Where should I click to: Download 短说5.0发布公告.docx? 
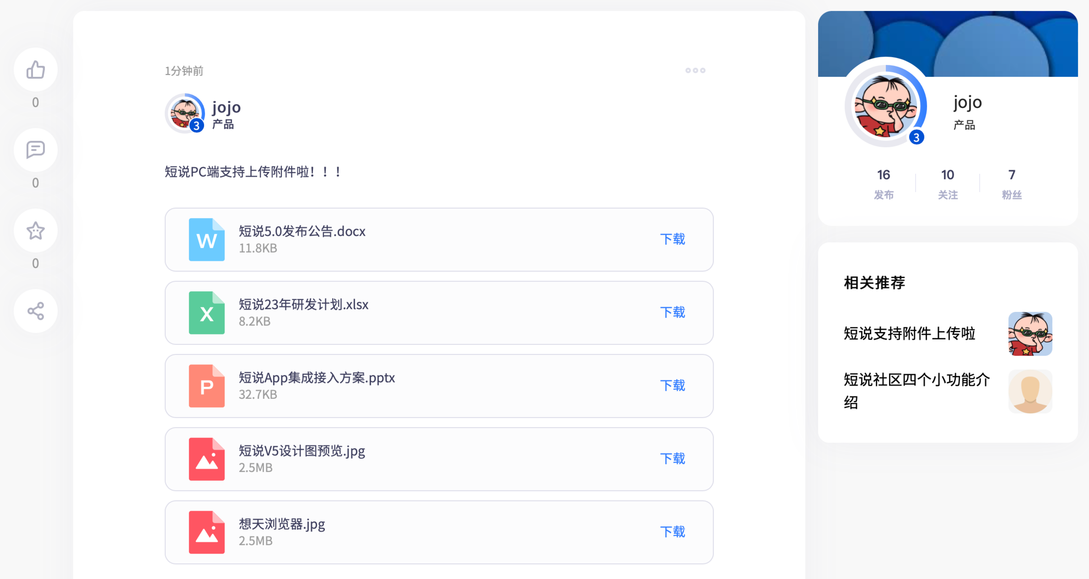pos(673,239)
